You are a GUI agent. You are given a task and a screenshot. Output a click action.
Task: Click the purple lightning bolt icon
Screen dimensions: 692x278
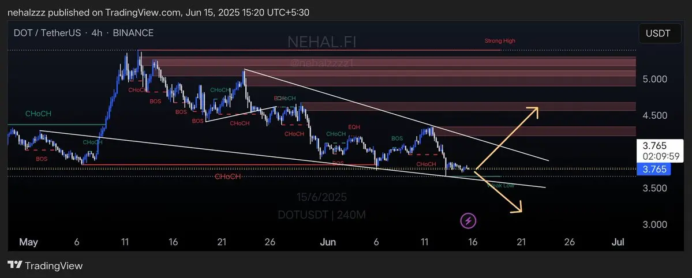pos(468,221)
